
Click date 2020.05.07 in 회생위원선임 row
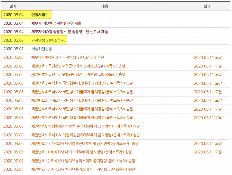click(14, 49)
